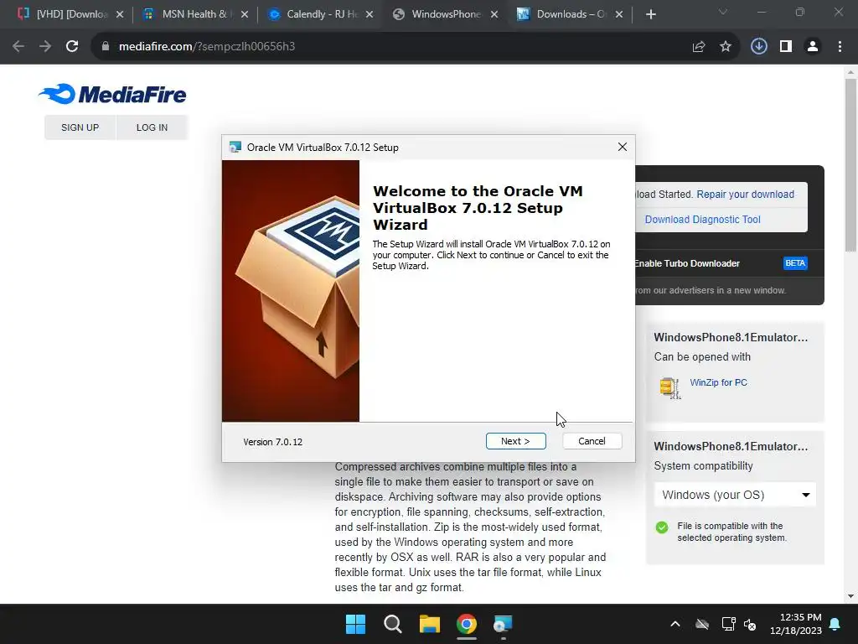Go back in browser history
Image resolution: width=858 pixels, height=644 pixels.
18,47
